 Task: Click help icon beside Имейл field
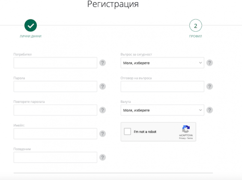pos(102,134)
